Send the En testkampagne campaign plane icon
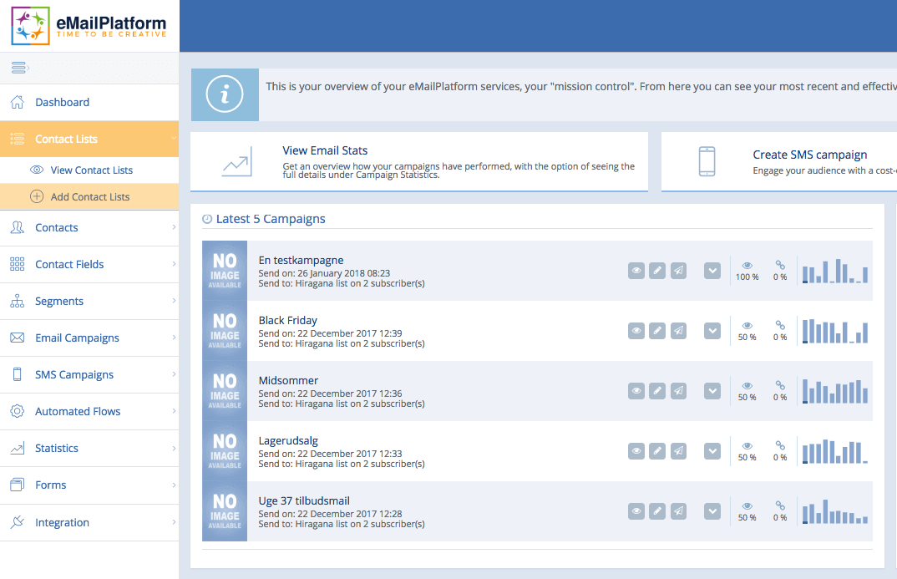The width and height of the screenshot is (897, 579). tap(678, 271)
